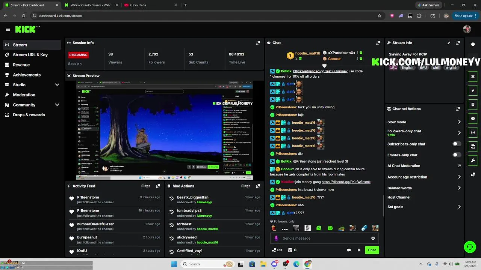
Task: Open the shop icon below chat
Action: pyautogui.click(x=290, y=250)
